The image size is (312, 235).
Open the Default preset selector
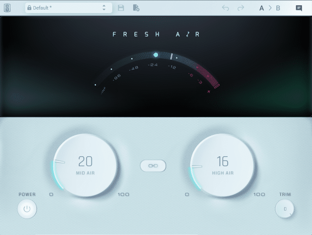69,8
